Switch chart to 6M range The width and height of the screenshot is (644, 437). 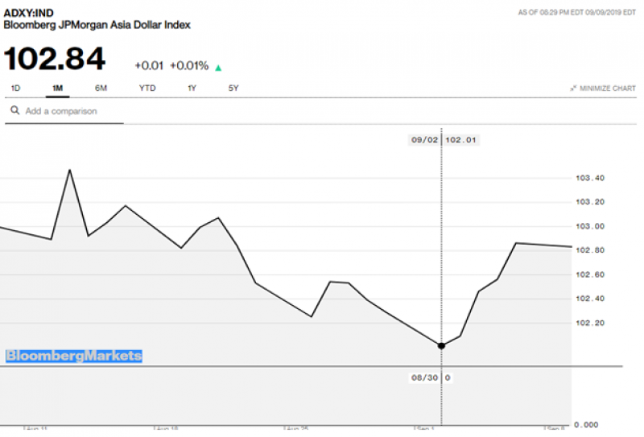[x=101, y=88]
